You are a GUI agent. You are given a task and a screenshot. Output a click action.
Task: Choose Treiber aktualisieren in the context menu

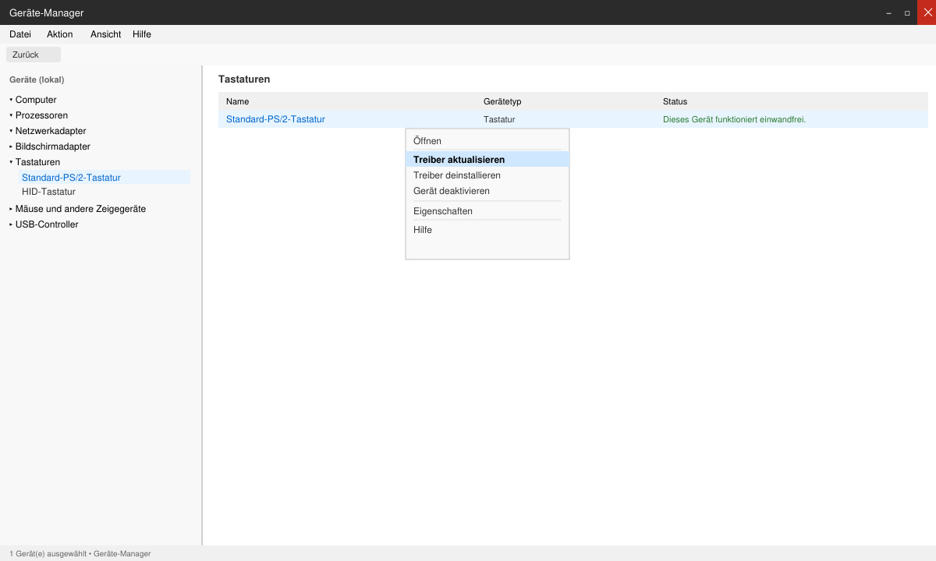click(x=487, y=160)
